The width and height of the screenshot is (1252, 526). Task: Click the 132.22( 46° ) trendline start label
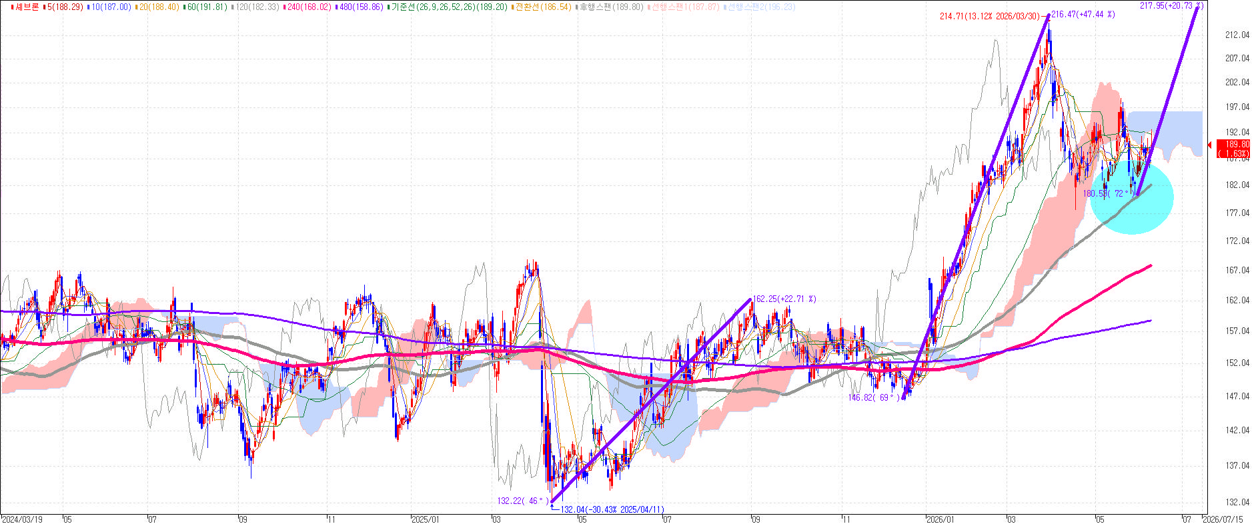click(523, 501)
